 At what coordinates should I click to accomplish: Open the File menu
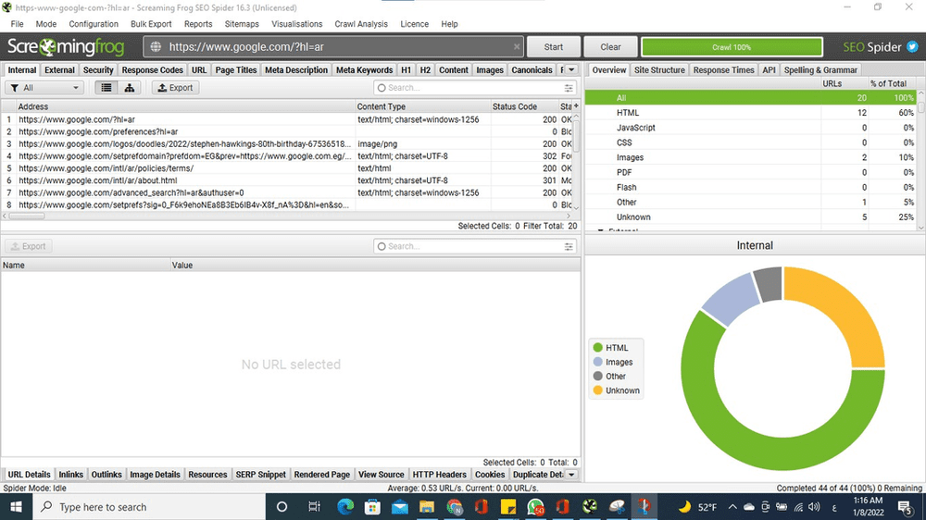[x=17, y=24]
